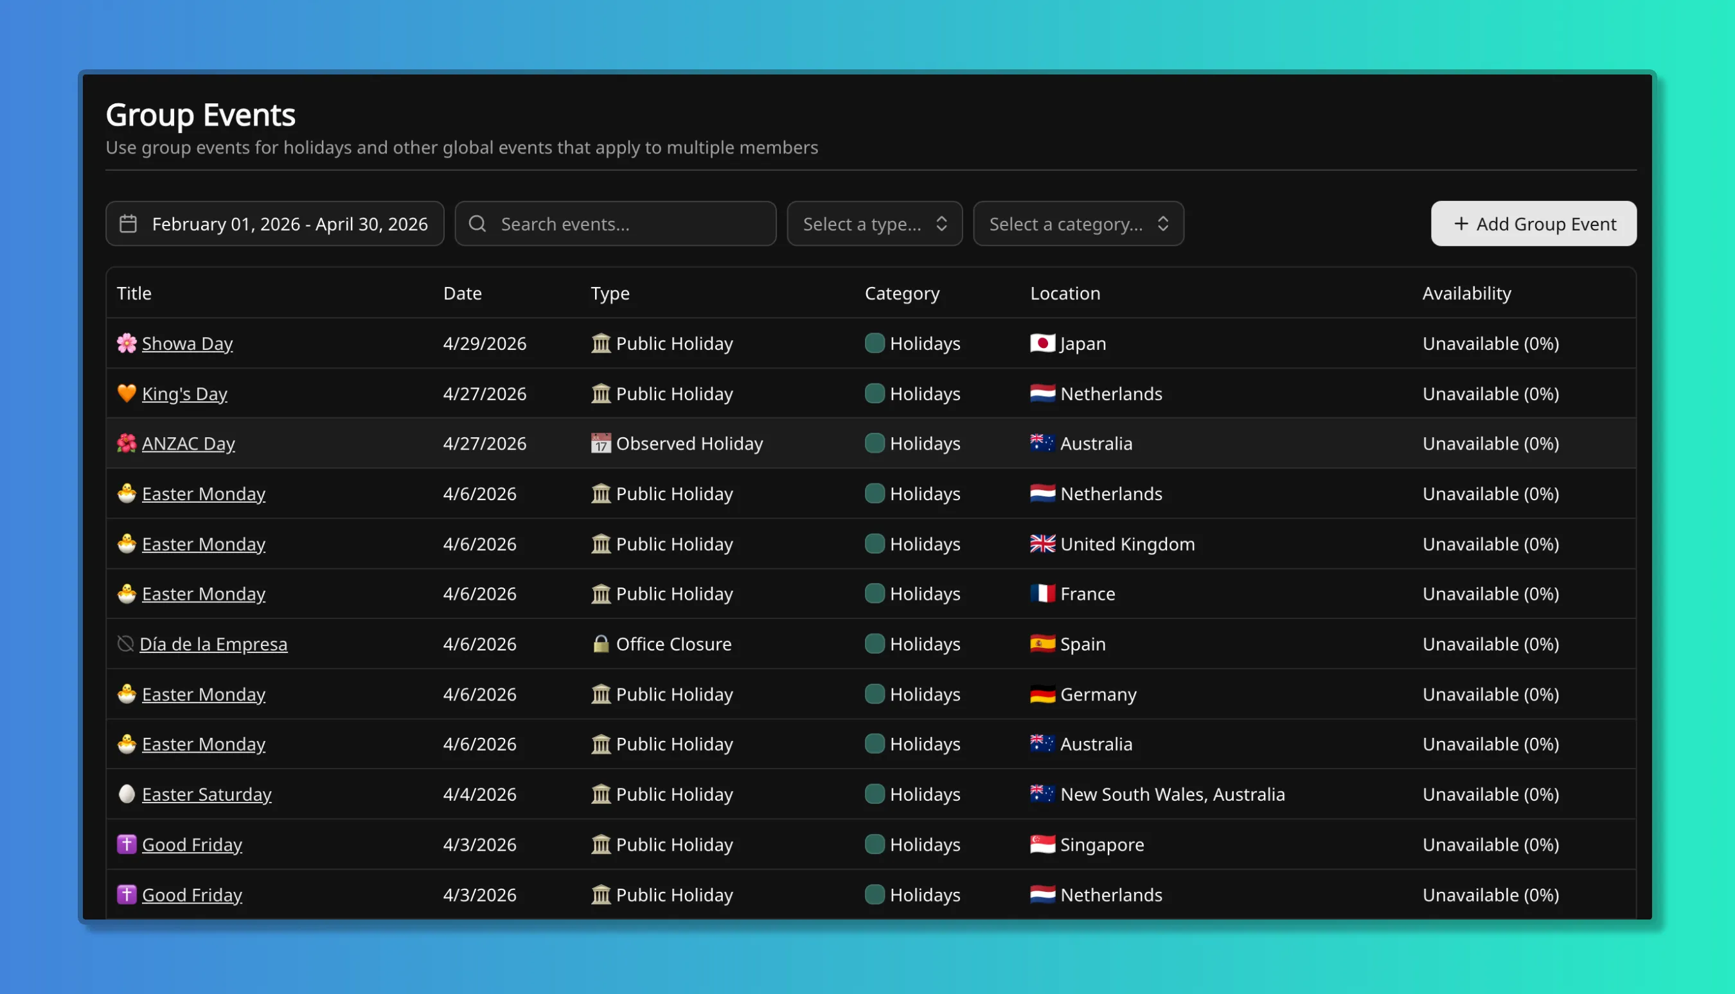Click the calendar icon in date range picker
1735x994 pixels.
[x=129, y=224]
